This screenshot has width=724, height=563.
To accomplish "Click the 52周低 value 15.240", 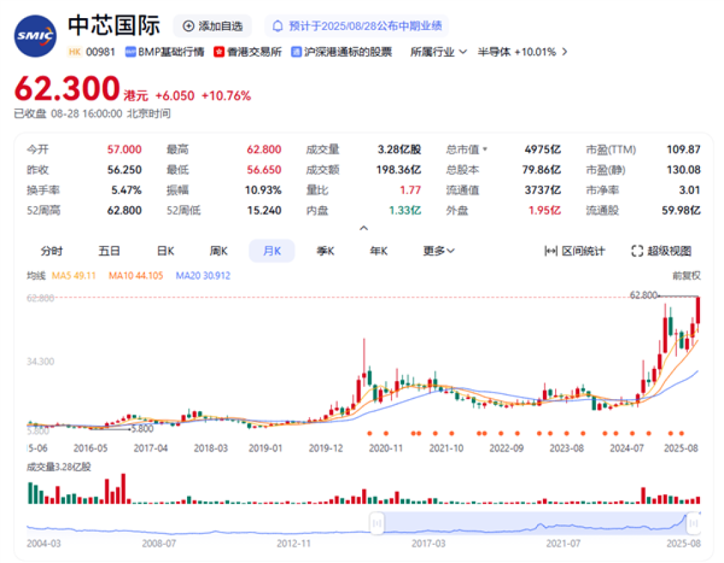I will 264,210.
